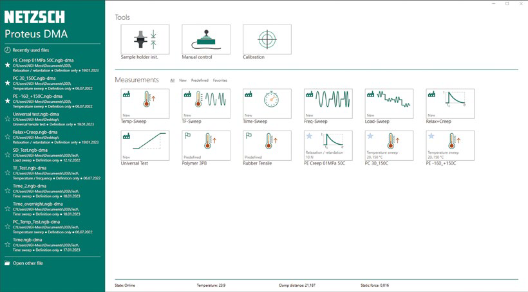Screen dimensions: 528x292
Task: Mark Universal test.ngb-dma as favorite
Action: (x=8, y=119)
